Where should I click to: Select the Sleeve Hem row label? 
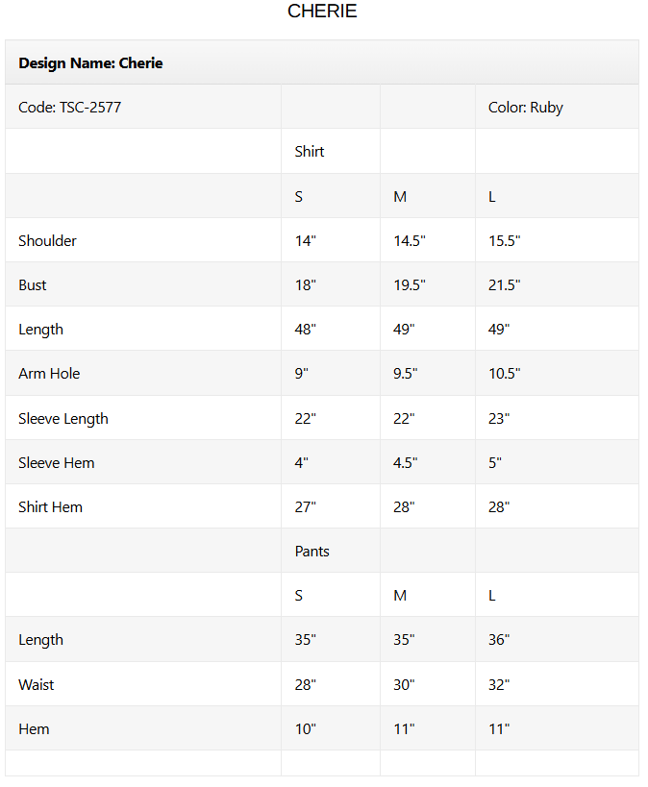(57, 463)
